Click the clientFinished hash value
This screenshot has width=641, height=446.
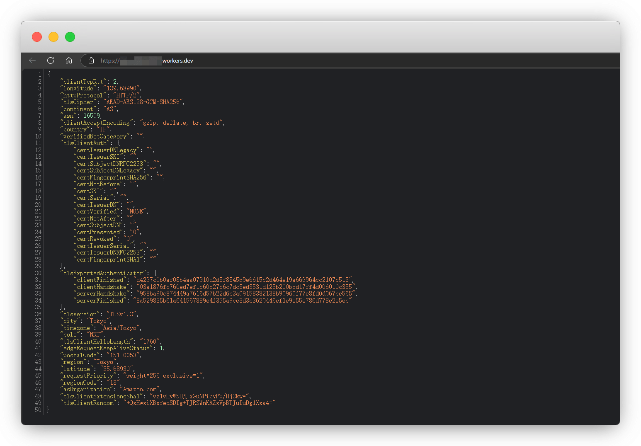click(244, 280)
